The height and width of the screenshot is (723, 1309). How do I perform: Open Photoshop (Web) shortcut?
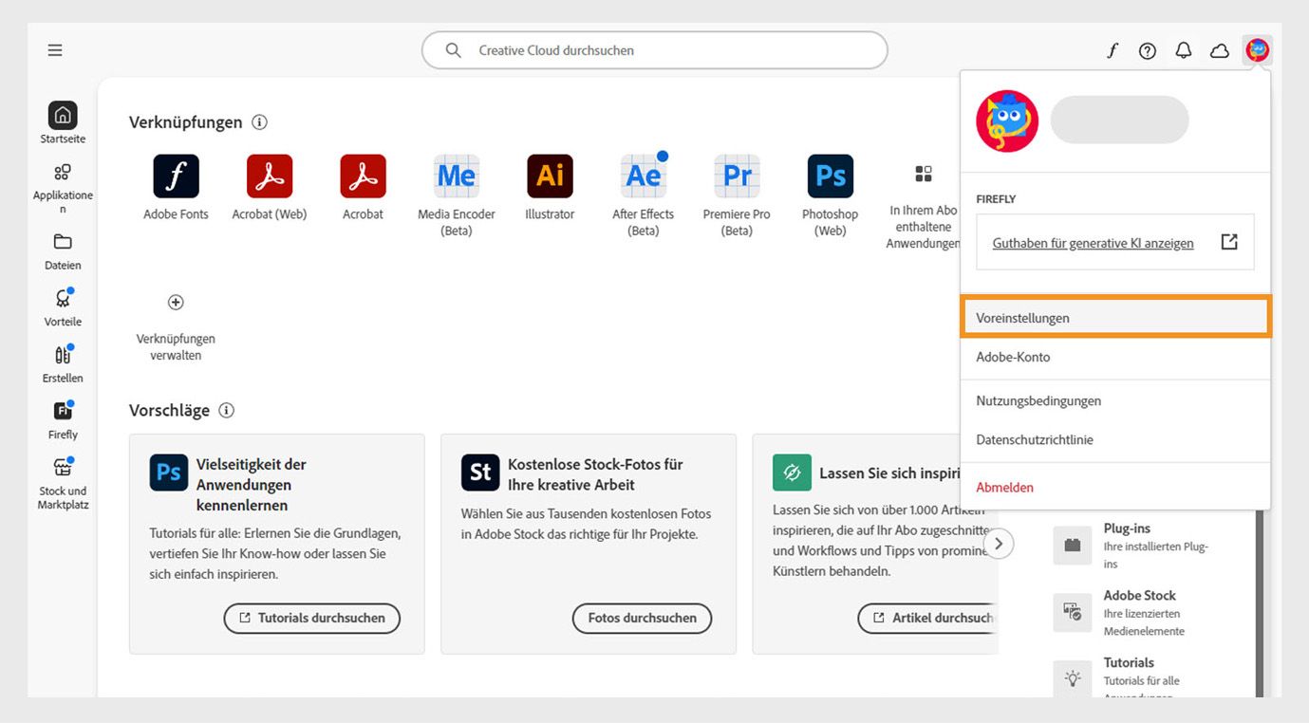pyautogui.click(x=831, y=176)
